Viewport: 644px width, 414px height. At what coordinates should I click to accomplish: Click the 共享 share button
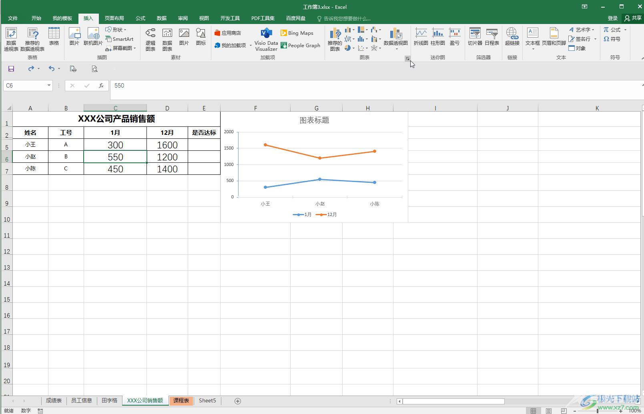[x=633, y=18]
